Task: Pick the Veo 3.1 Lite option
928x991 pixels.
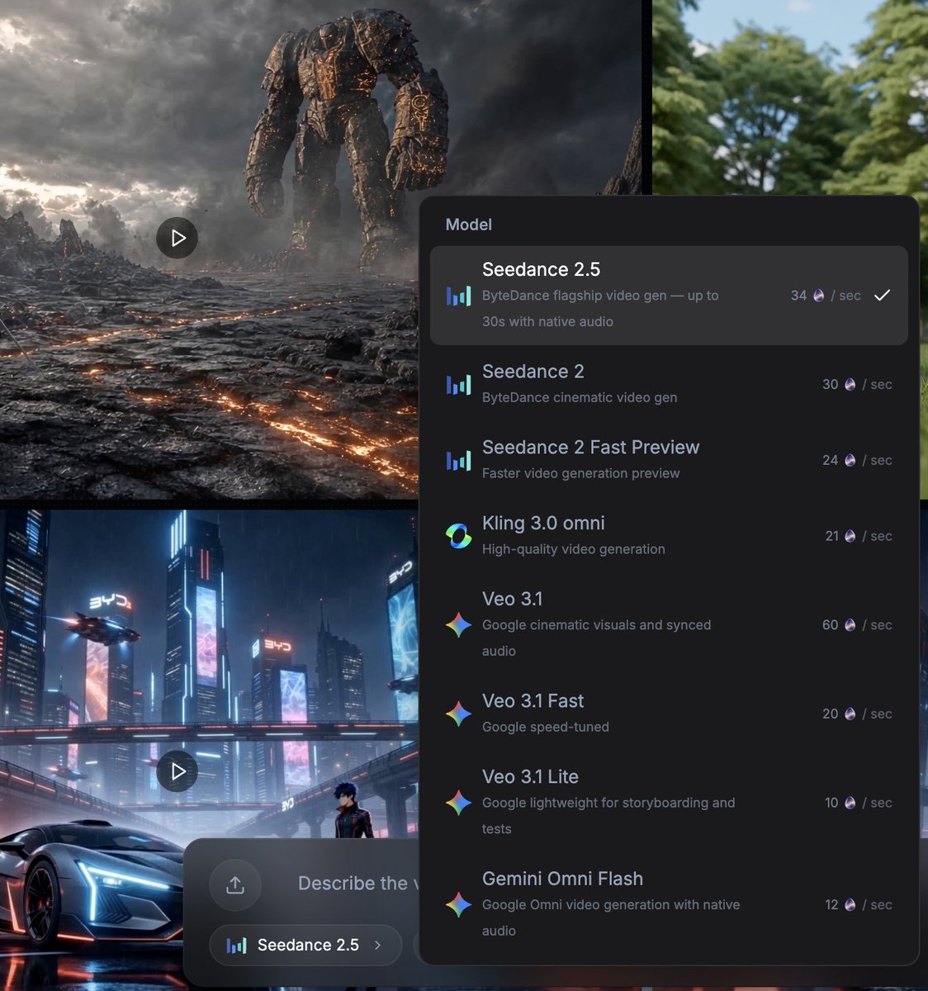Action: point(669,803)
